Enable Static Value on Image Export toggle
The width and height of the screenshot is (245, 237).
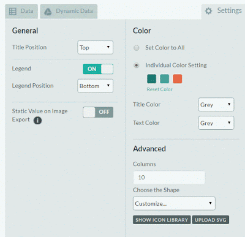[98, 112]
